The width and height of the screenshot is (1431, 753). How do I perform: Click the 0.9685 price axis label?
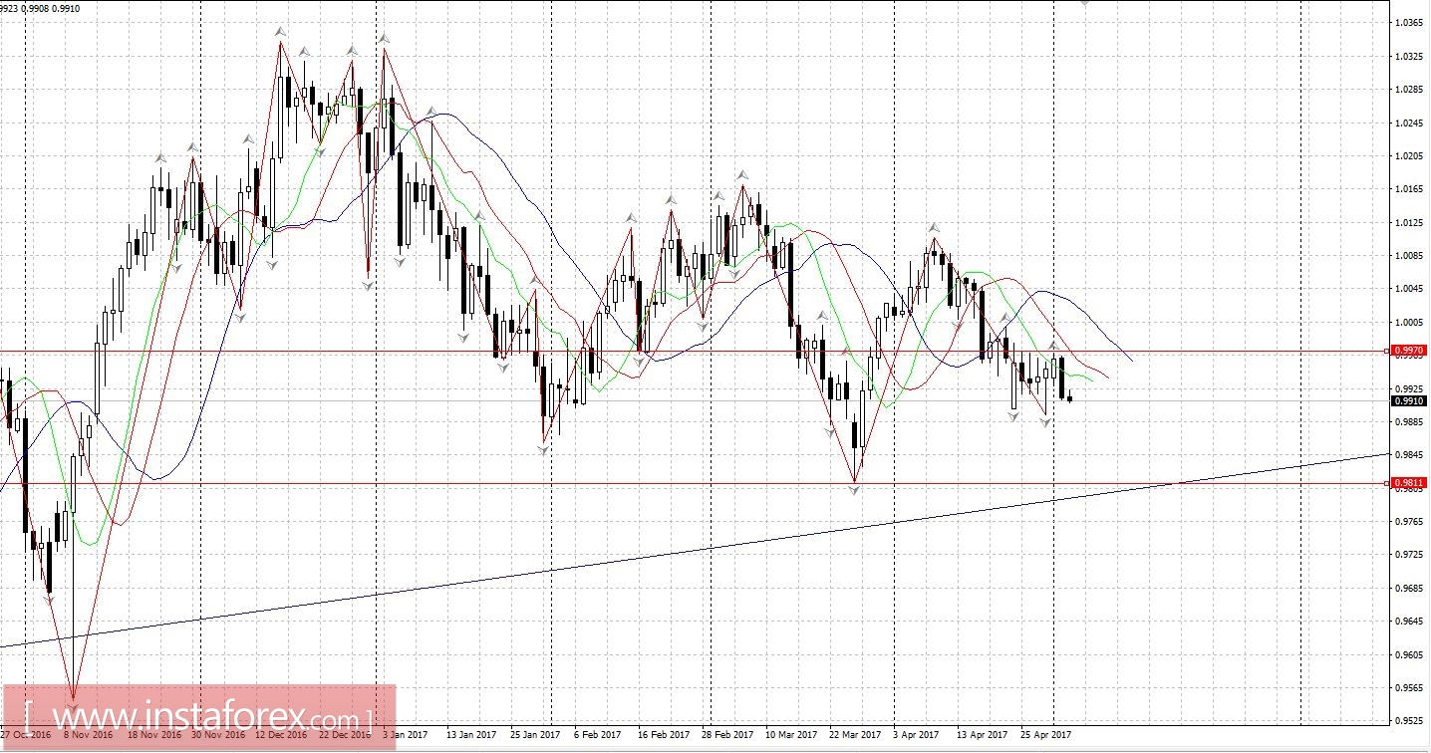point(1409,589)
